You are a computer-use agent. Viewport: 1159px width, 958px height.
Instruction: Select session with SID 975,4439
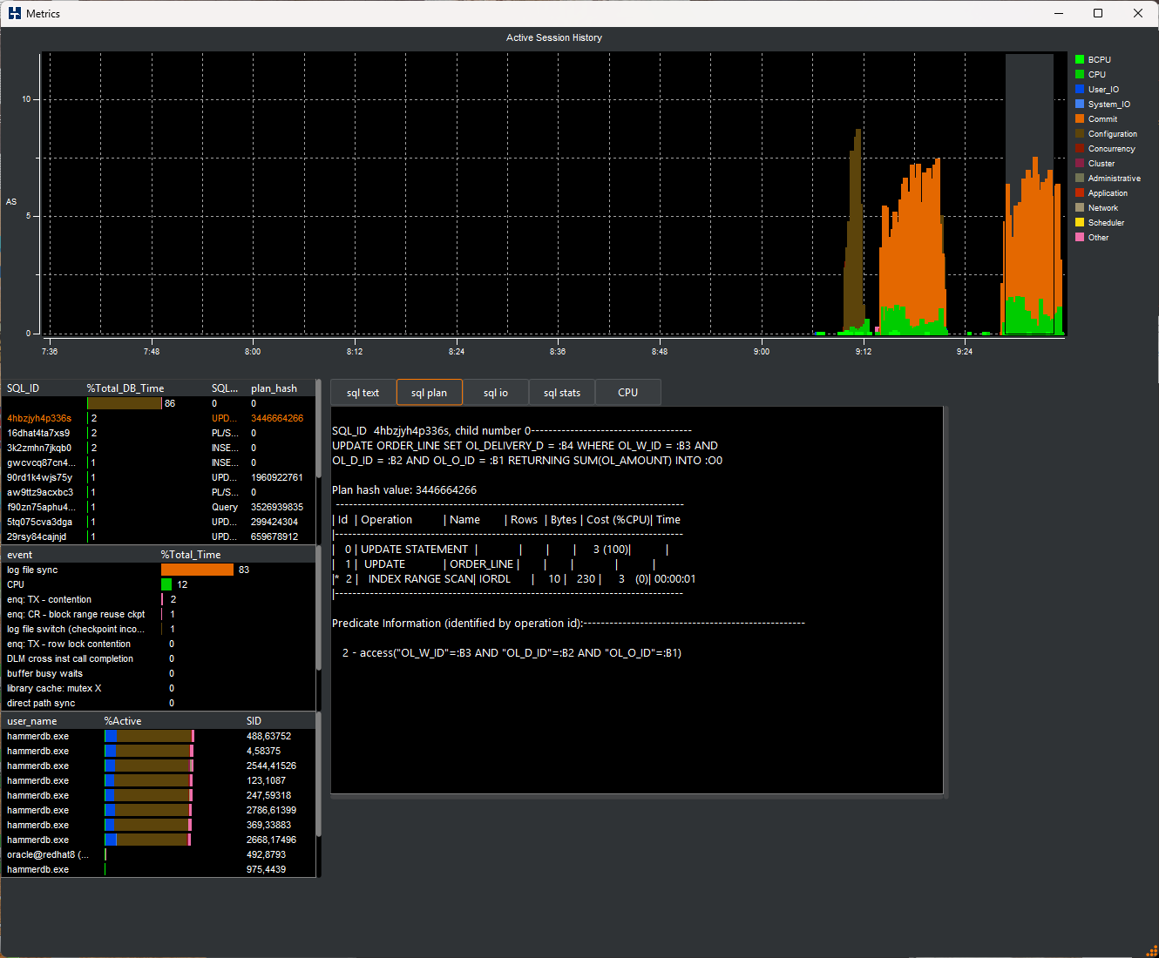158,869
